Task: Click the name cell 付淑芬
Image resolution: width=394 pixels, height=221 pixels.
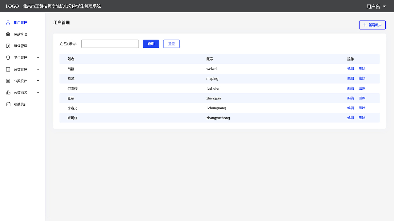Action: click(73, 88)
